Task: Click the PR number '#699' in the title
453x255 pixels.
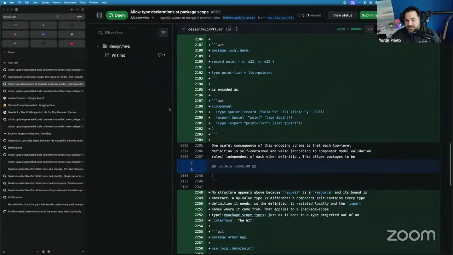Action: click(216, 12)
